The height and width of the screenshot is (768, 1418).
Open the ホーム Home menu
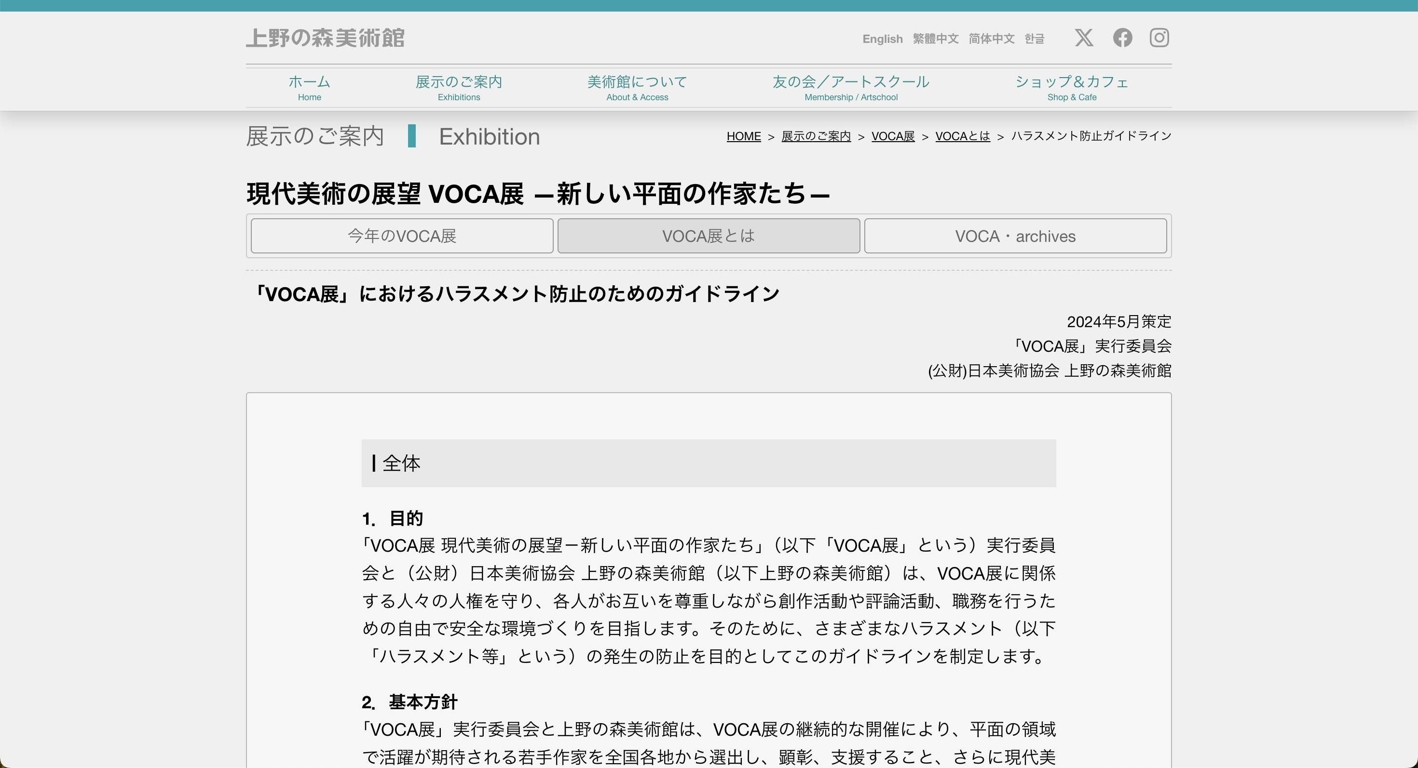[x=309, y=88]
